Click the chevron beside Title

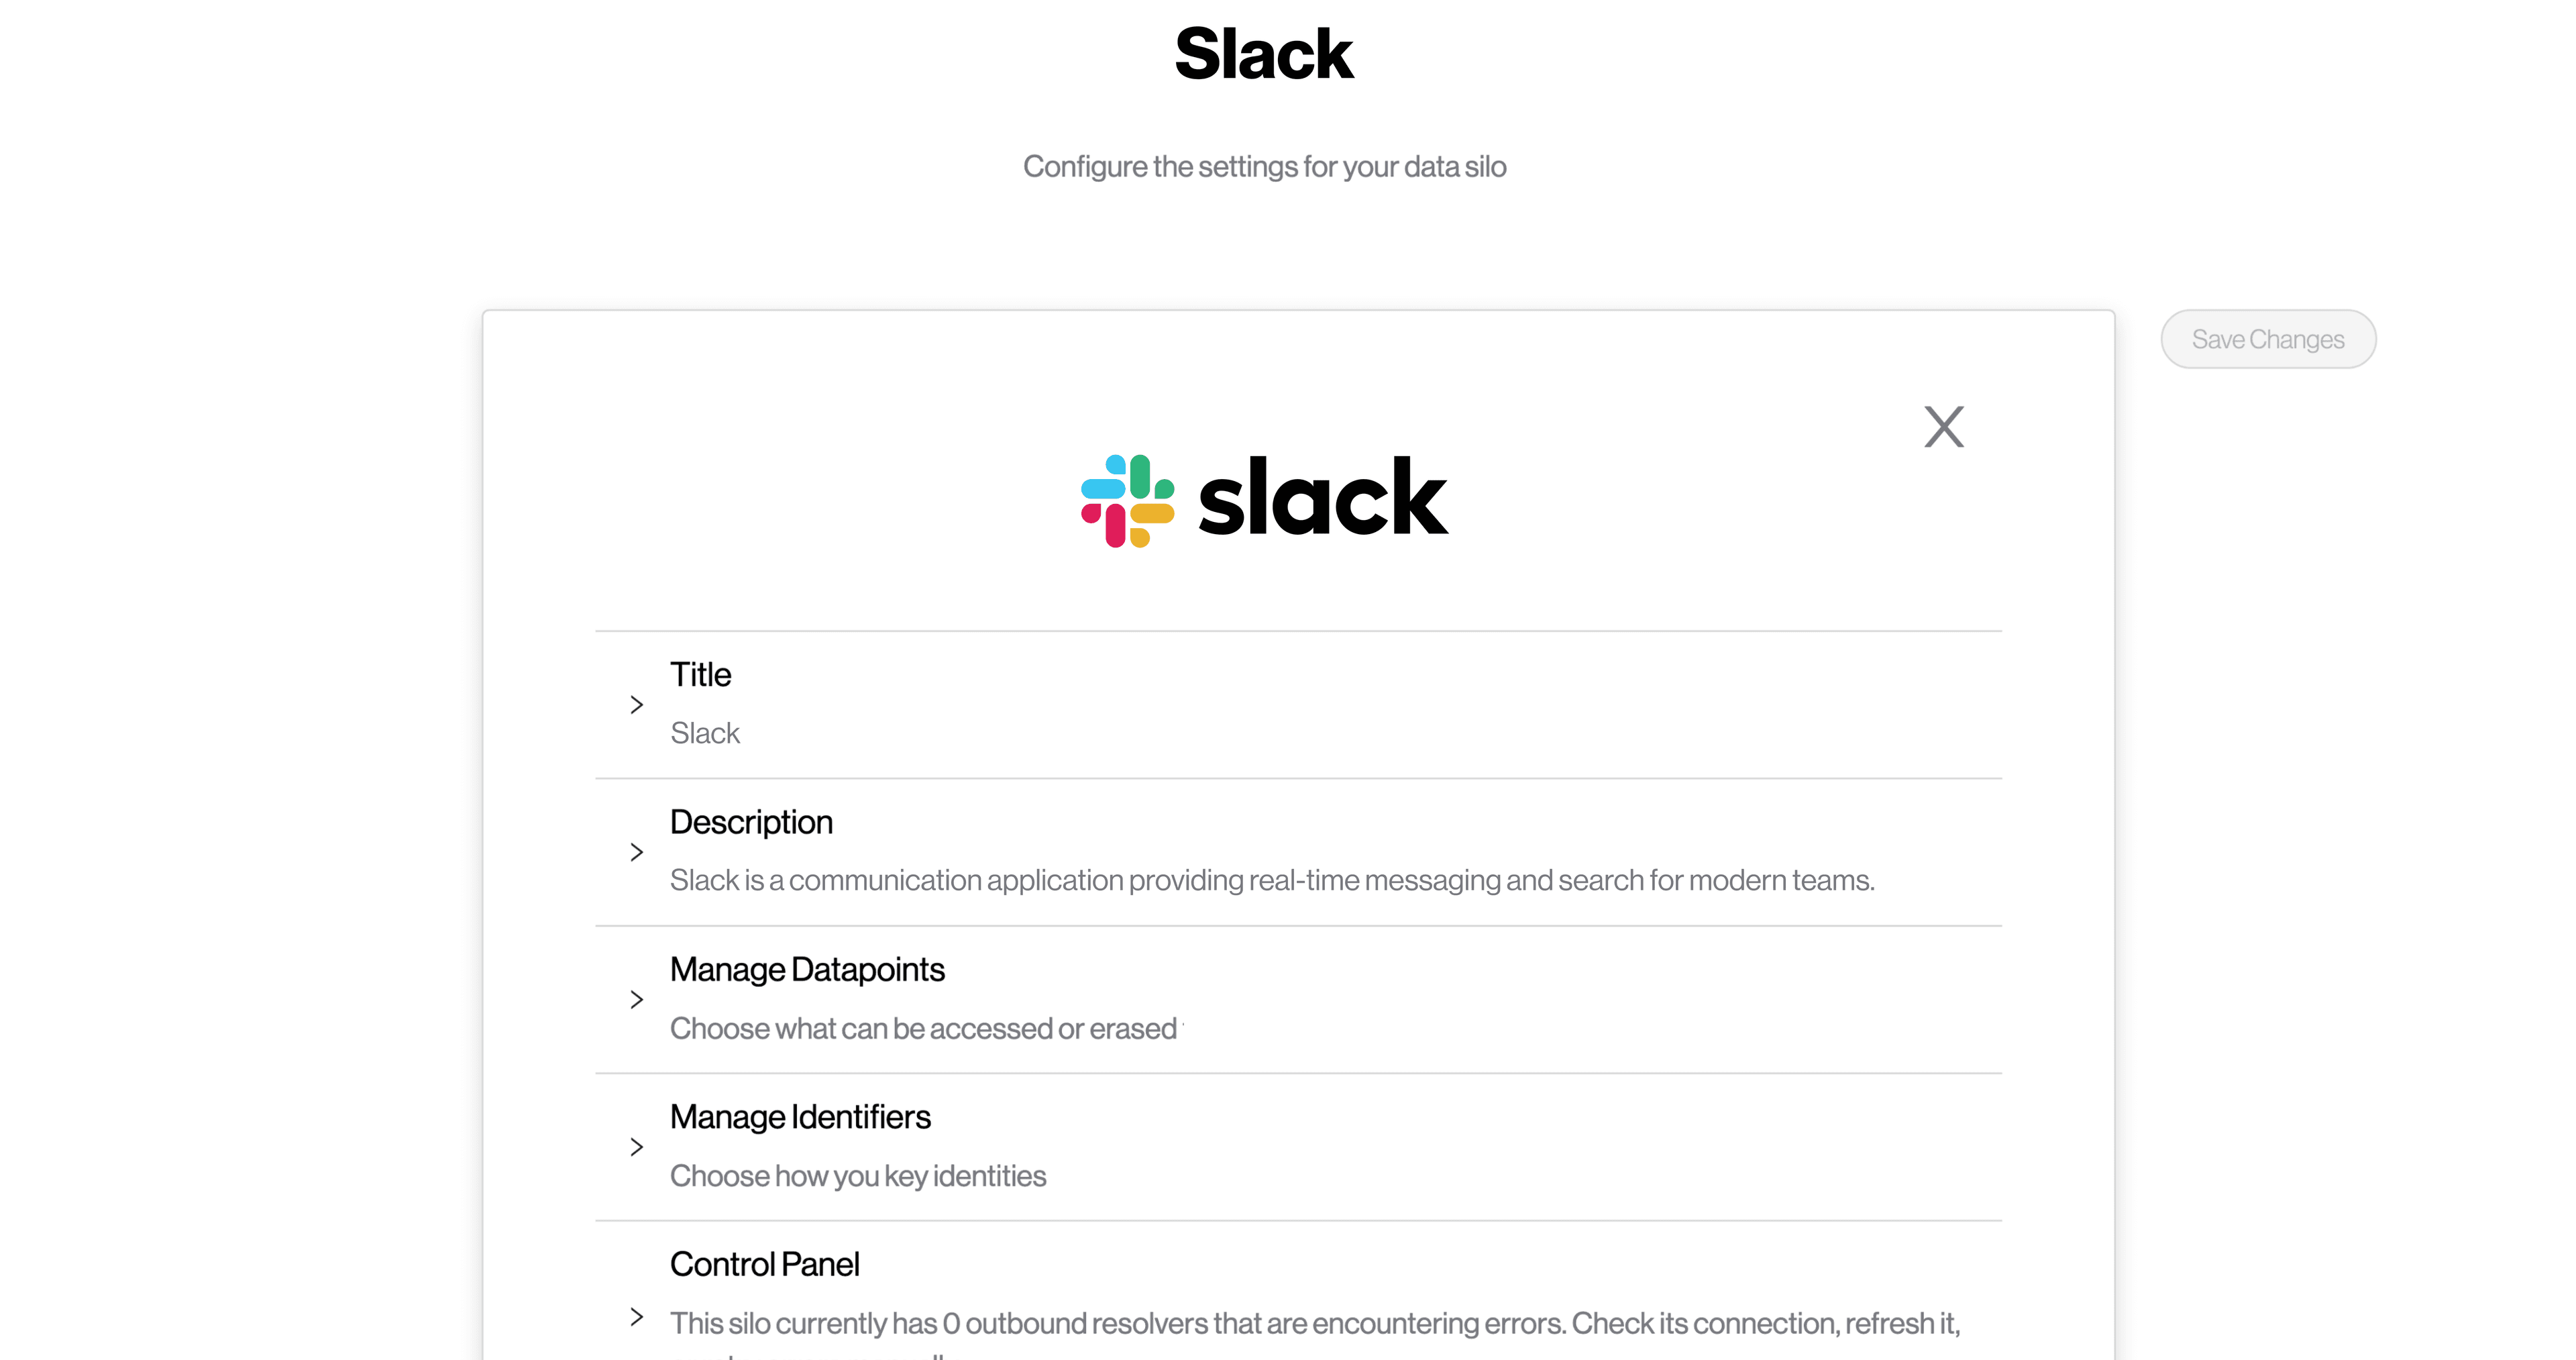[x=637, y=704]
